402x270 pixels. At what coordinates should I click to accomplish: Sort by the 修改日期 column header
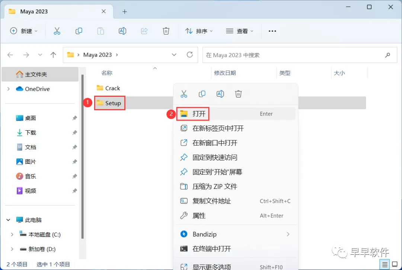click(x=225, y=73)
